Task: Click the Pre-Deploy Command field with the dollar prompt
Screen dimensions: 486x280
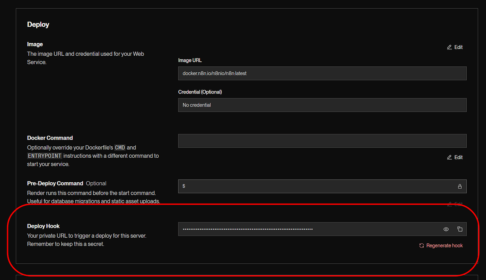Action: (317, 186)
